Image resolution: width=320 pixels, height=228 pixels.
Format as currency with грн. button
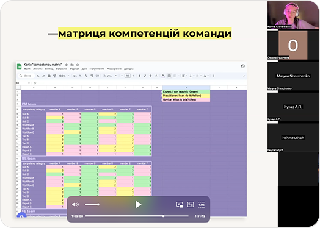point(75,76)
